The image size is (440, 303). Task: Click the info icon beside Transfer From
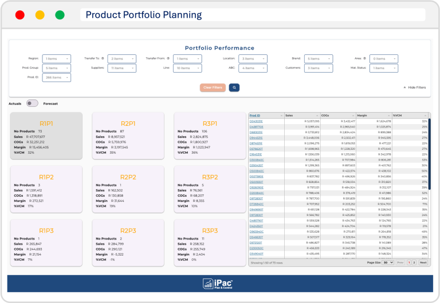[168, 58]
